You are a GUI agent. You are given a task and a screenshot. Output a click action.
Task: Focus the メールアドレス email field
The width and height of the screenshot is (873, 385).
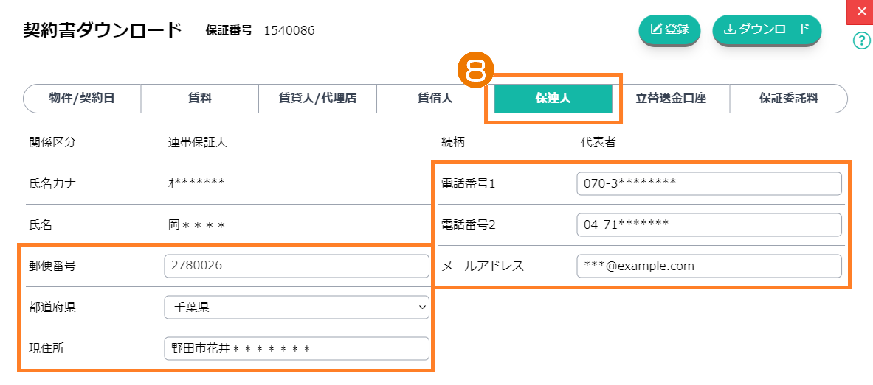[708, 266]
